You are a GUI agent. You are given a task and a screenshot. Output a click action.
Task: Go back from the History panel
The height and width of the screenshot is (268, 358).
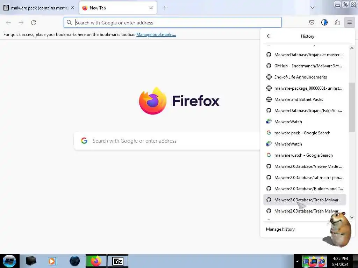(268, 36)
